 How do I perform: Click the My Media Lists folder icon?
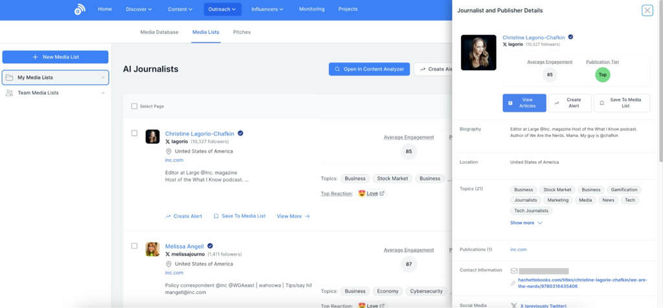tap(9, 77)
